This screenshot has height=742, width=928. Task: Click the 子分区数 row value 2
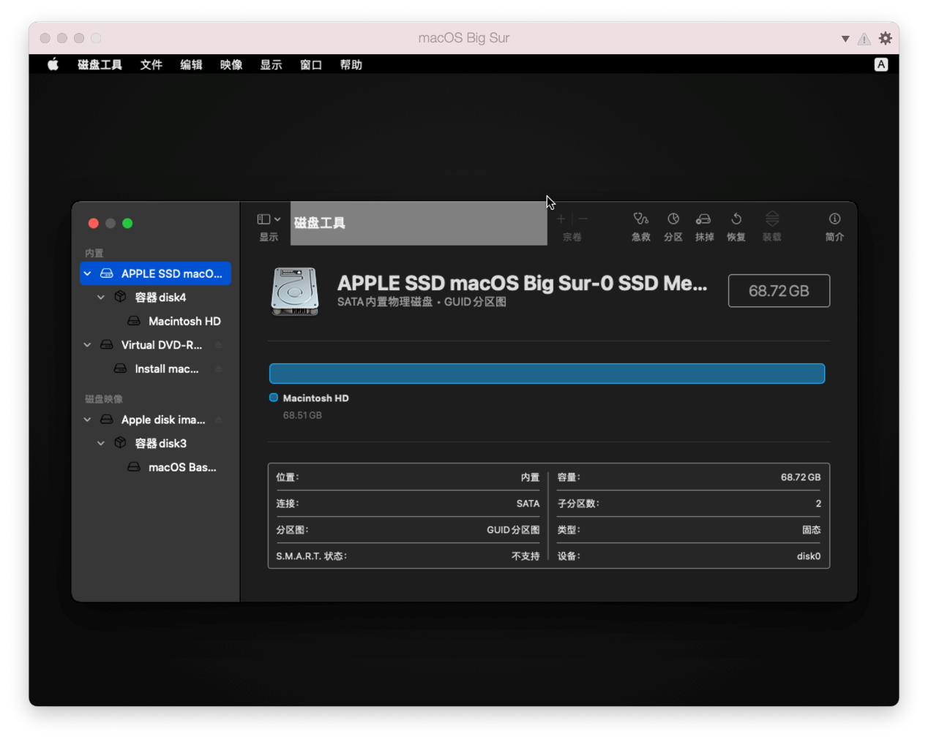[x=818, y=504]
